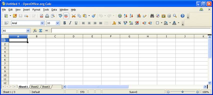Switch to Sheet3 tab
Viewport: 213px width, 95px height.
pyautogui.click(x=46, y=87)
